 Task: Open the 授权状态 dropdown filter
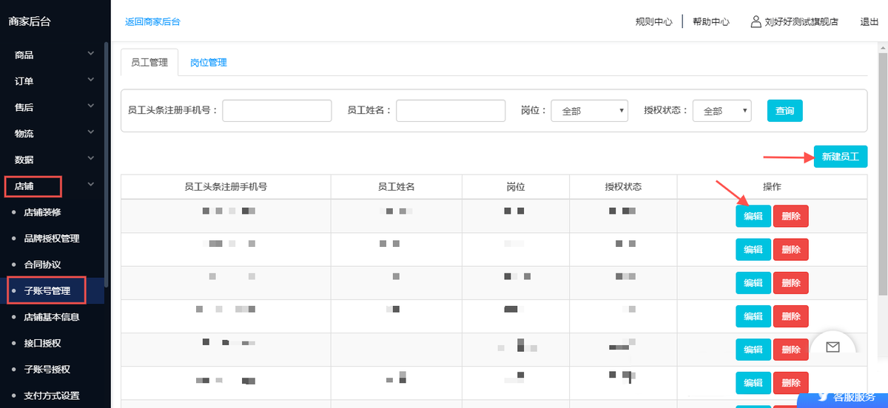[x=722, y=111]
